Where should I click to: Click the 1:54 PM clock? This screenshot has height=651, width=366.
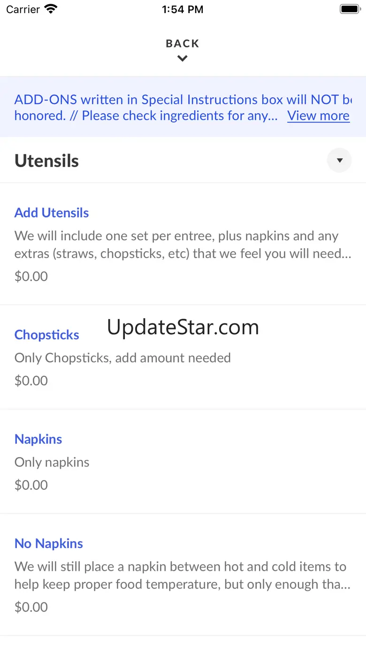pos(183,9)
